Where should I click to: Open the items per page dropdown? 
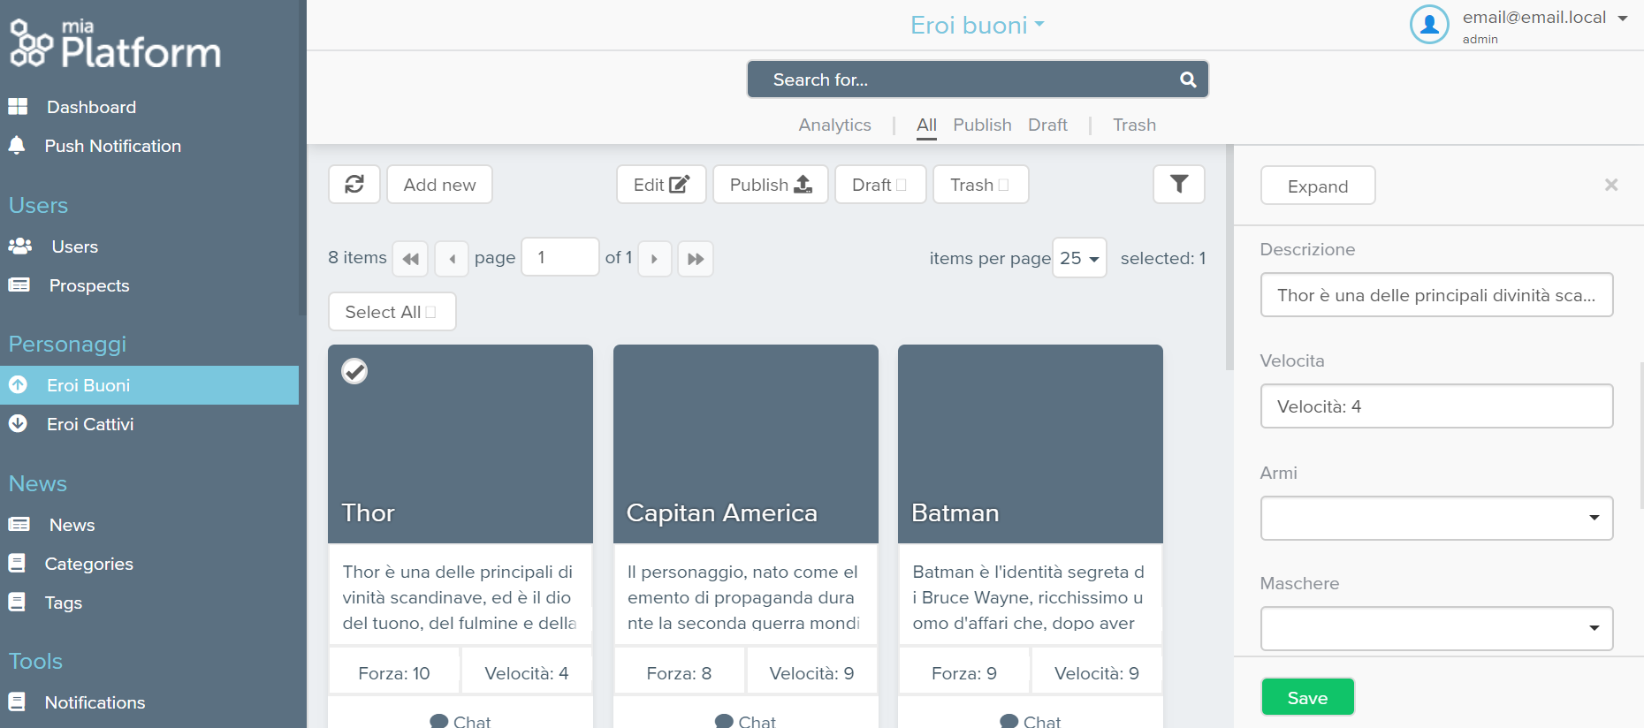[1079, 258]
